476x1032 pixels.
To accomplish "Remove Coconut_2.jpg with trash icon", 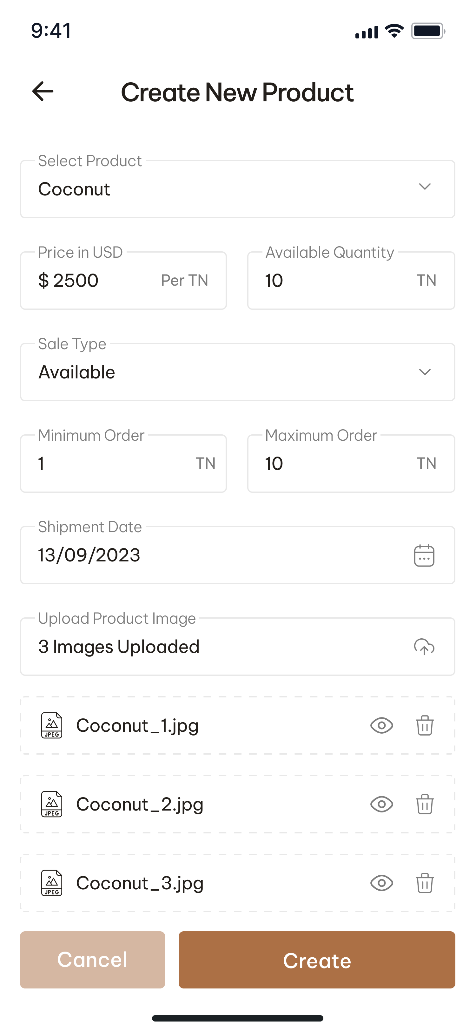I will point(424,804).
